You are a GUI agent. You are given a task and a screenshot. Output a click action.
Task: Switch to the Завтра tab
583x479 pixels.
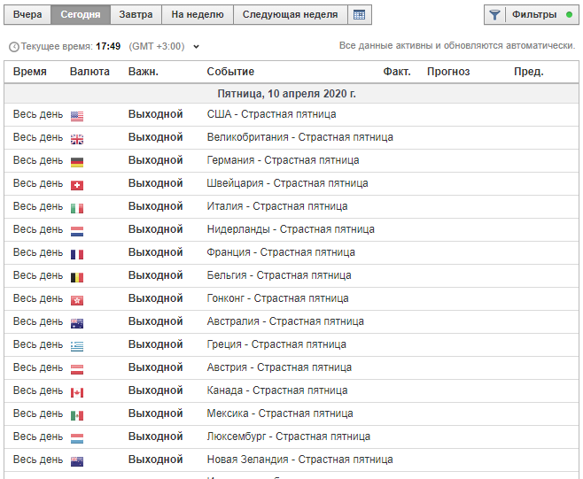[x=136, y=14]
